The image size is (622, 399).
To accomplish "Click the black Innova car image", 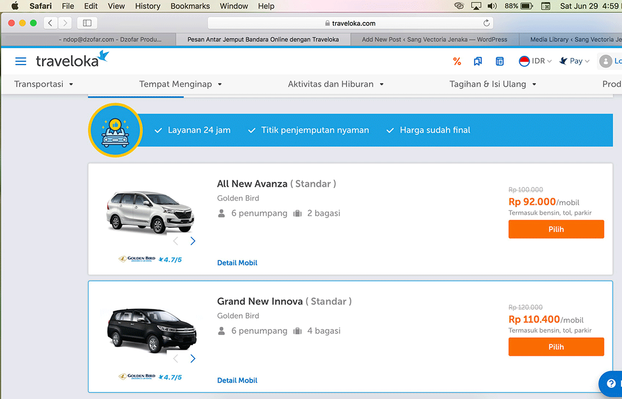I will (152, 330).
